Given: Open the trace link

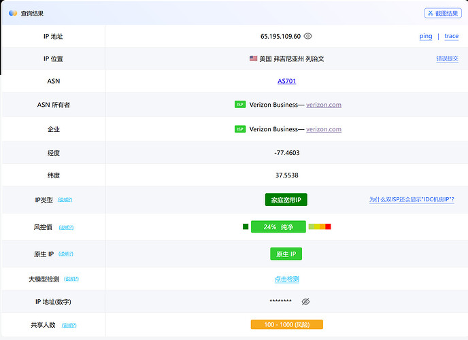Looking at the screenshot, I should coord(451,36).
